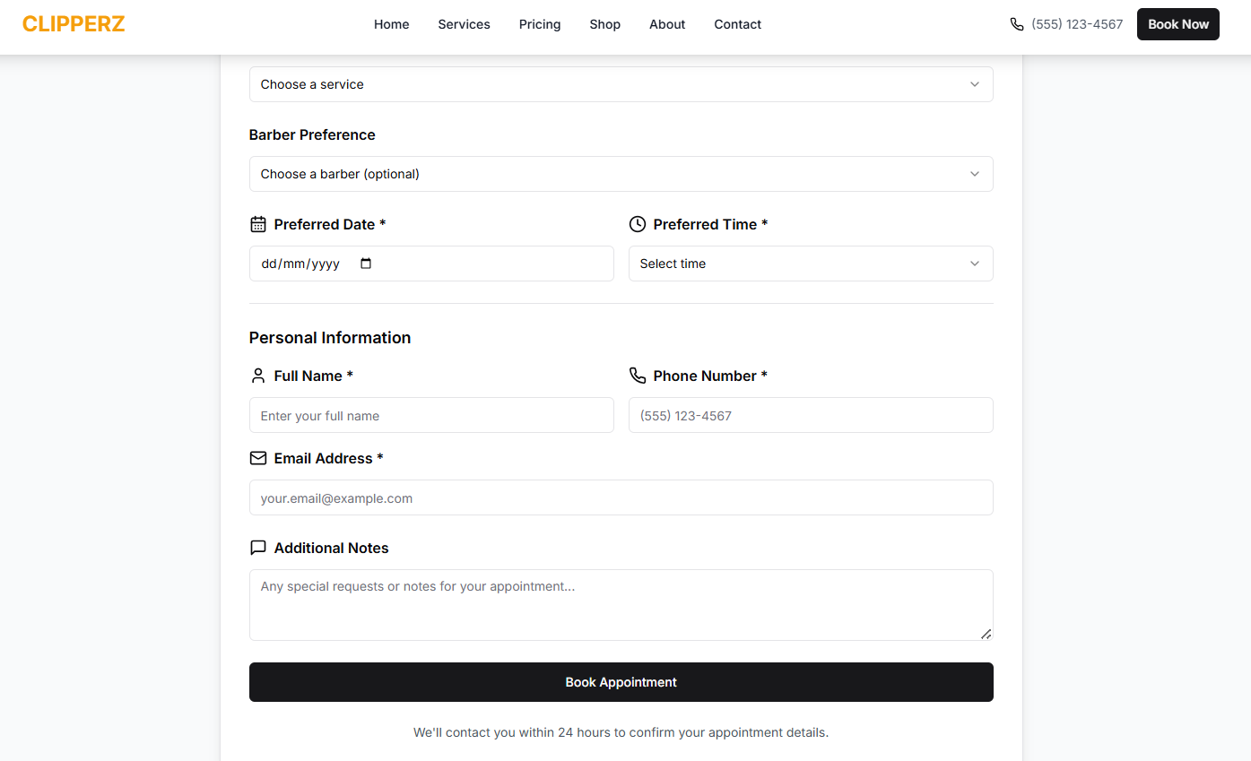Open the Choose a barber dropdown
The height and width of the screenshot is (761, 1251).
[x=621, y=174]
